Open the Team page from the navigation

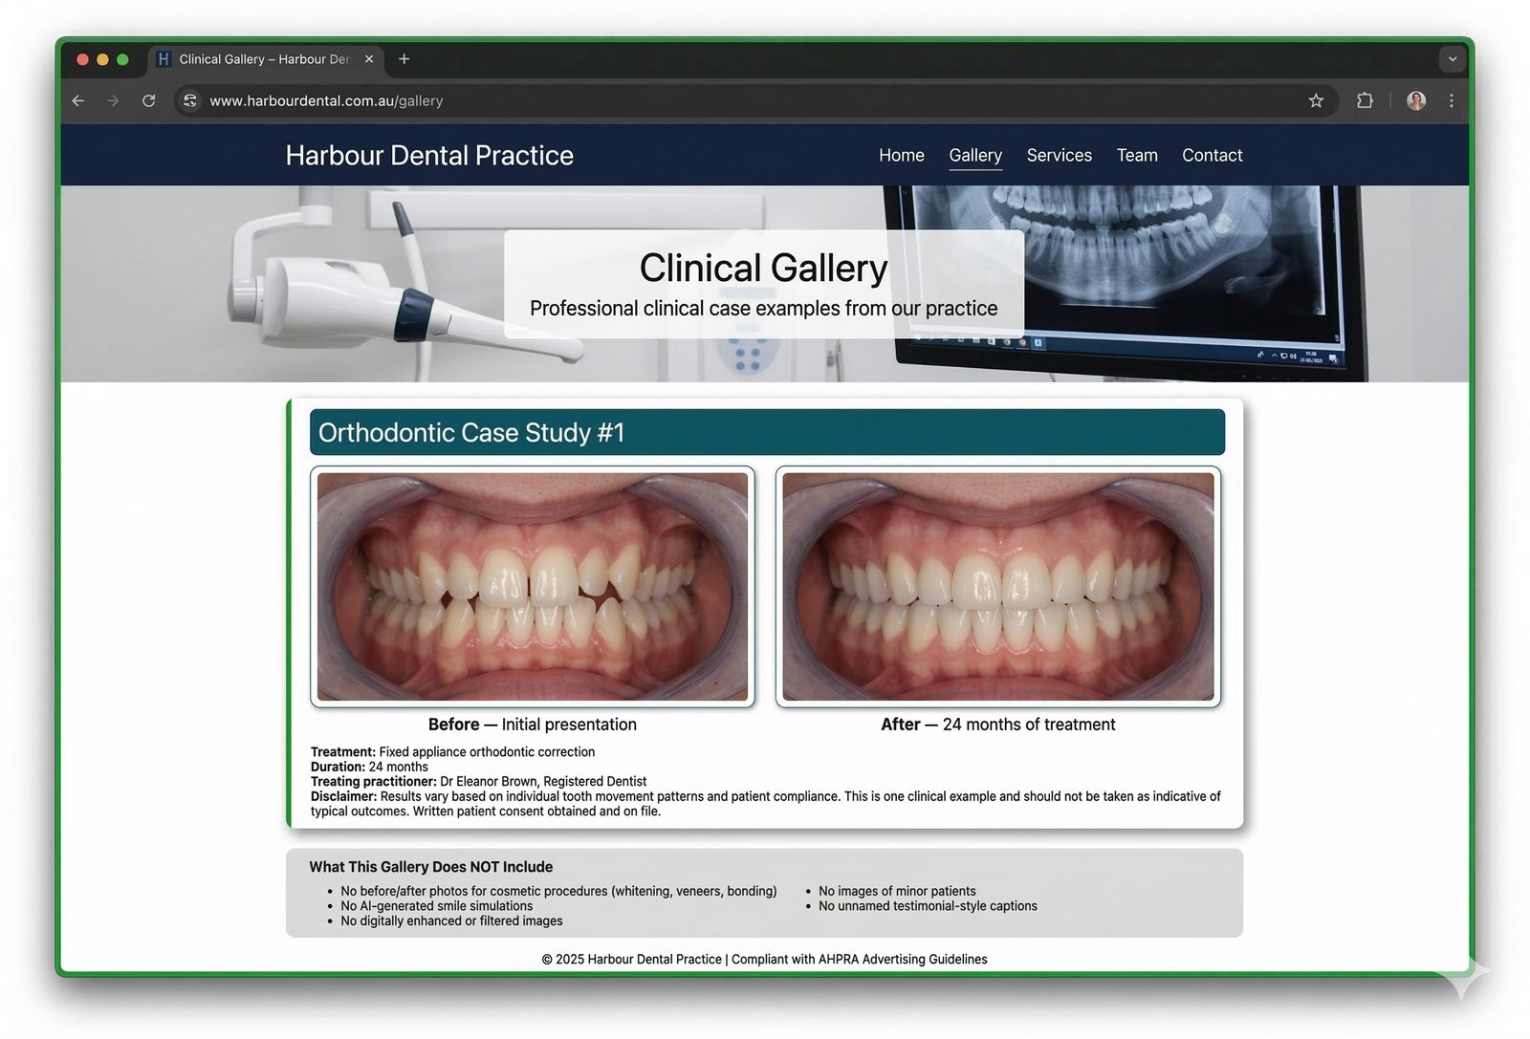tap(1136, 155)
